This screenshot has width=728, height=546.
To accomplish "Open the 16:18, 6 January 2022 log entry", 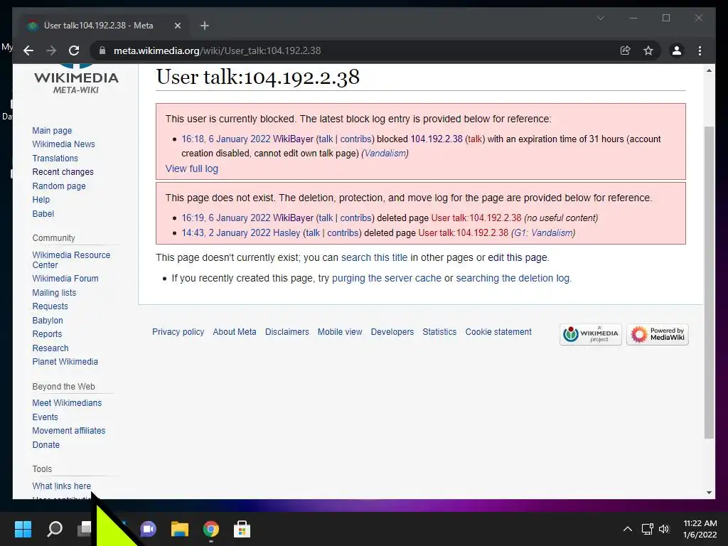I will [225, 139].
